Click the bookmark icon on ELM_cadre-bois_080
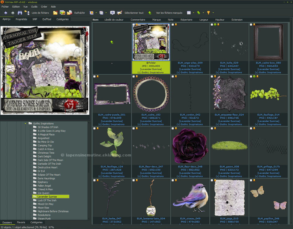293x229 pixels. click(254, 24)
